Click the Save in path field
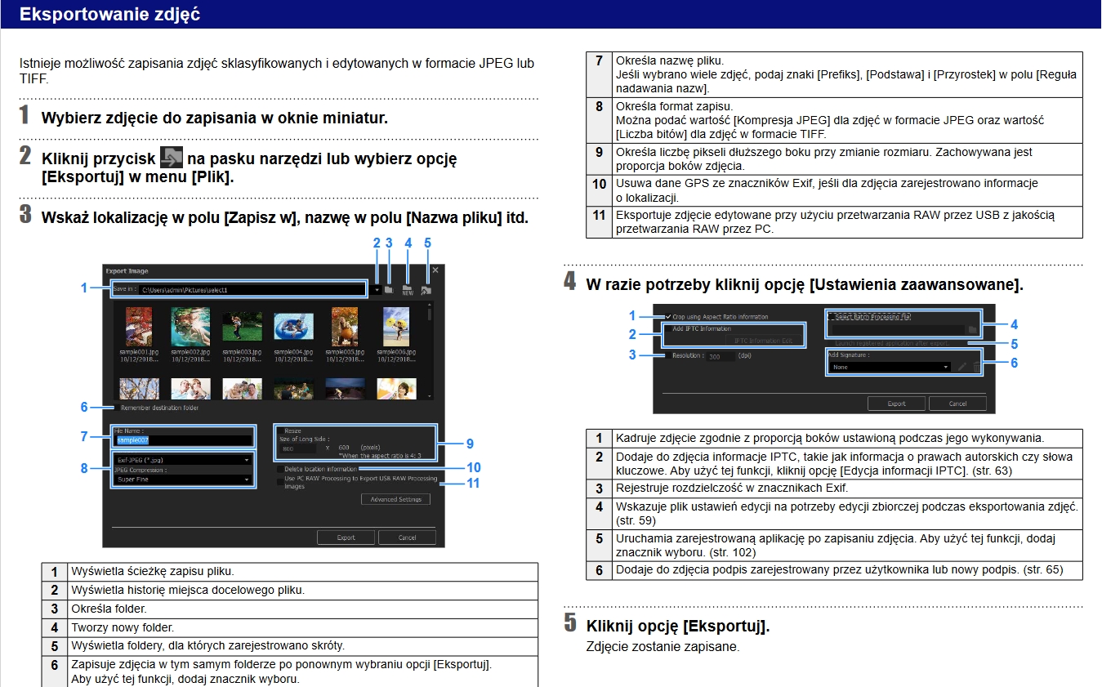1102x687 pixels. pos(252,289)
